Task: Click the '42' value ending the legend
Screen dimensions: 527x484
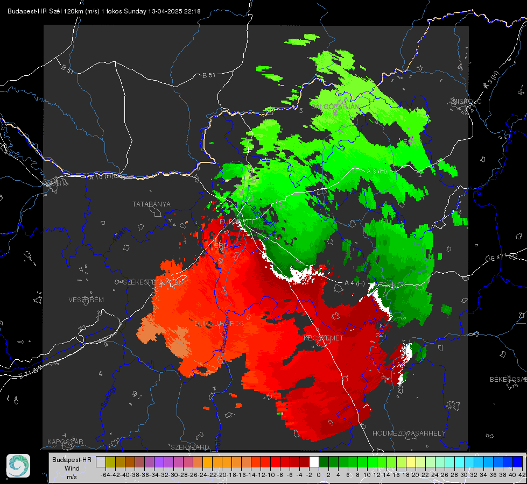Action: pyautogui.click(x=522, y=475)
